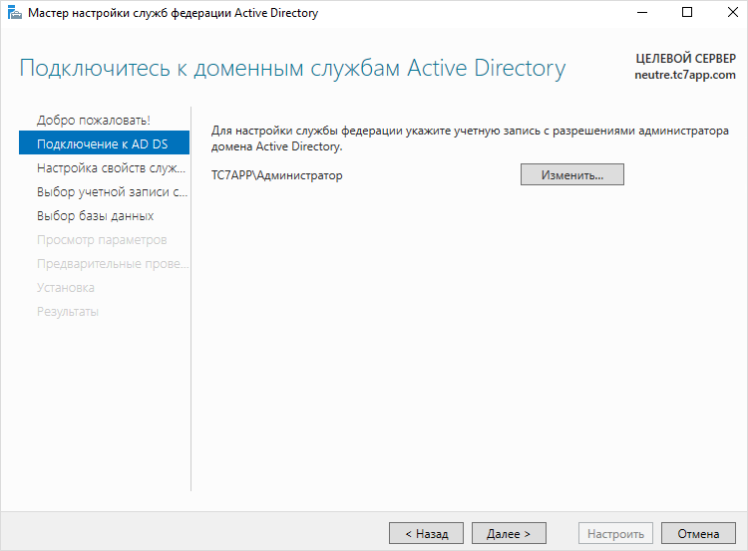Viewport: 748px width, 551px height.
Task: Click the 'Далее >' button
Action: 509,533
